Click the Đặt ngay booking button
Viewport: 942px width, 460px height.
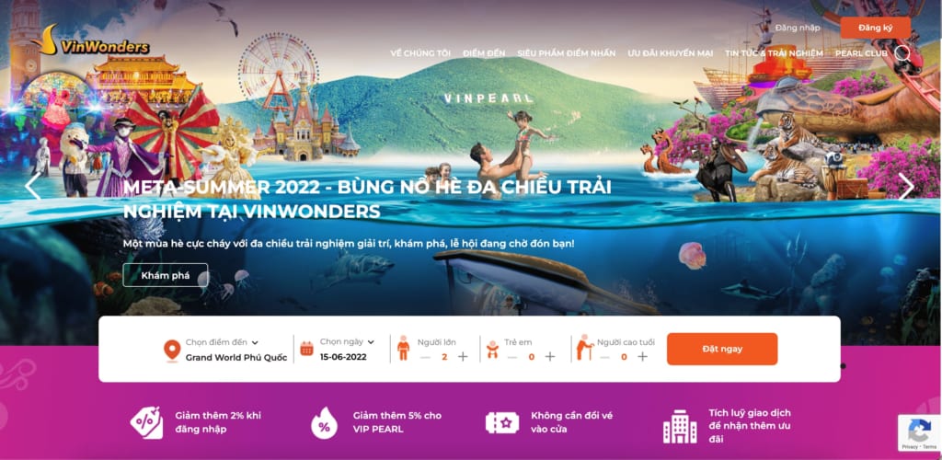[x=722, y=349]
